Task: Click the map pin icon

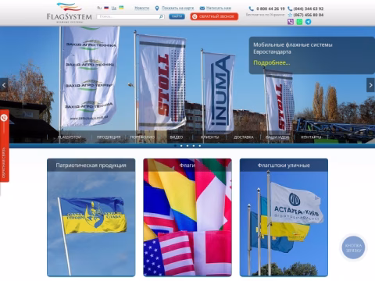Action: click(157, 9)
